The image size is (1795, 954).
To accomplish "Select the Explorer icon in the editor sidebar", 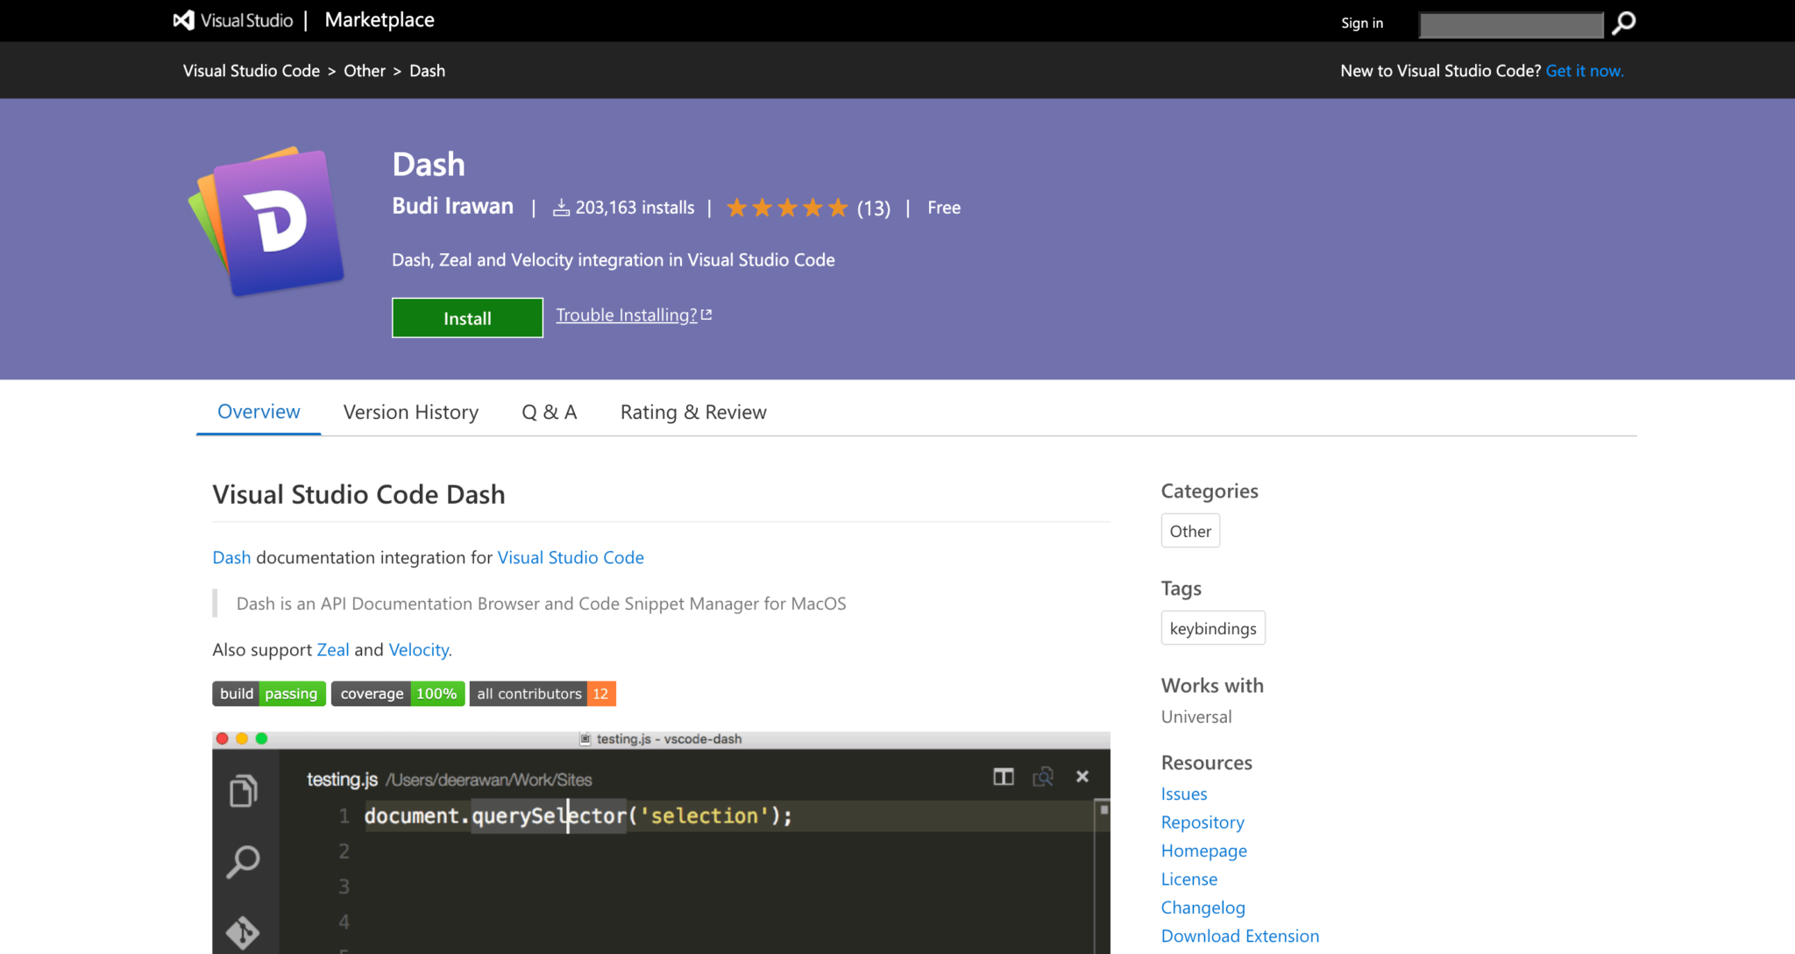I will point(243,790).
